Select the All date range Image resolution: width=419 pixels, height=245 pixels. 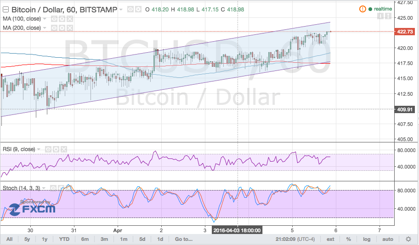point(9,239)
